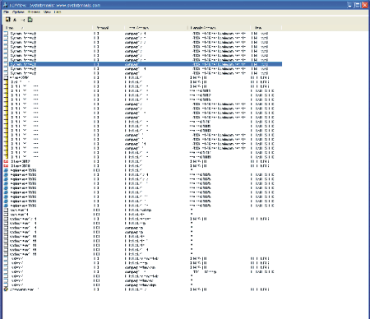This screenshot has height=319, width=370.
Task: Open the File menu
Action: [7, 12]
